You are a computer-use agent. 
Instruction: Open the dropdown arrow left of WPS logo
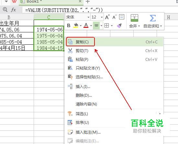click(6, 2)
